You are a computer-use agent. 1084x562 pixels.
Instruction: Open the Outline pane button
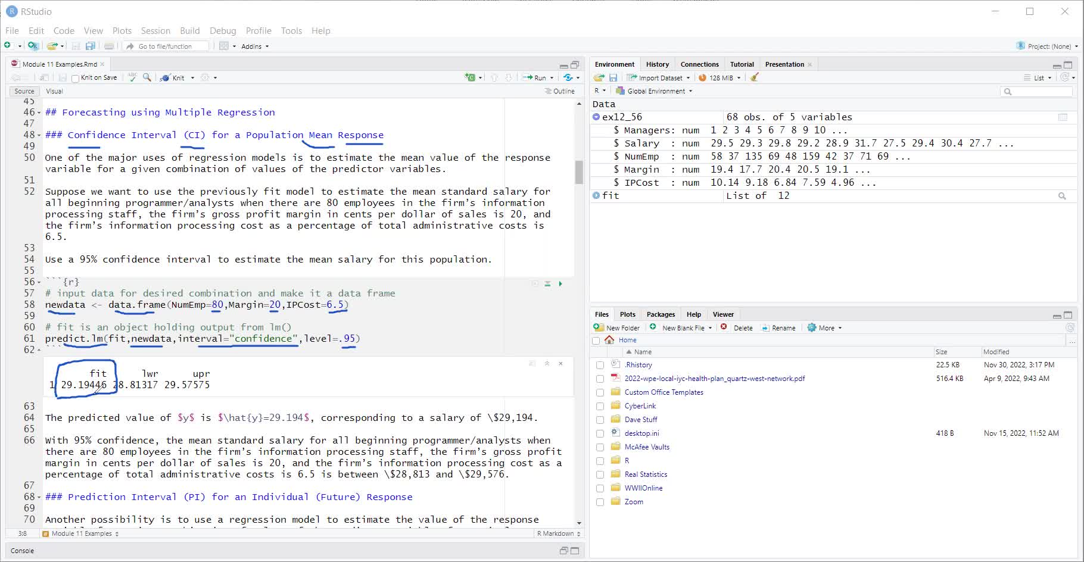pos(560,91)
